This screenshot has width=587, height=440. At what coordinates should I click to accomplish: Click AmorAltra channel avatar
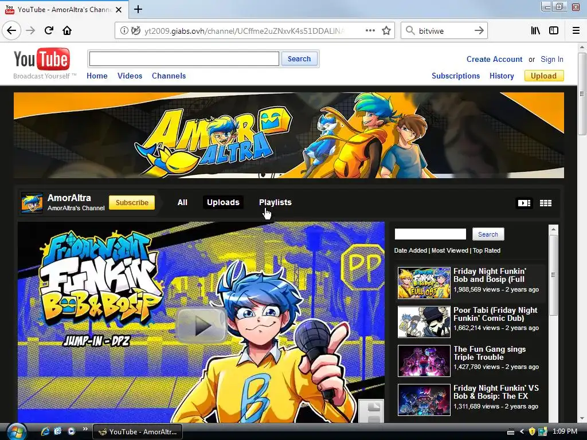[x=32, y=202]
